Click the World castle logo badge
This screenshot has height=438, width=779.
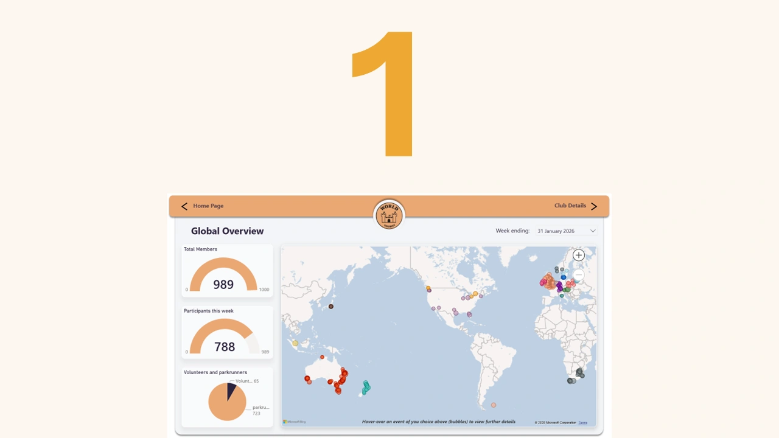389,215
